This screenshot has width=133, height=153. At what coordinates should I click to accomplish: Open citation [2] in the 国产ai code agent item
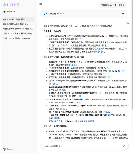click(56, 84)
